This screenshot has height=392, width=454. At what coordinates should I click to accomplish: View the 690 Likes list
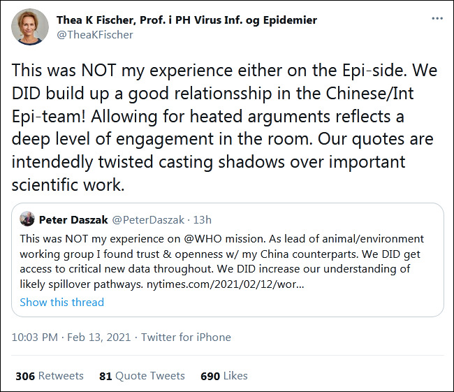(224, 375)
